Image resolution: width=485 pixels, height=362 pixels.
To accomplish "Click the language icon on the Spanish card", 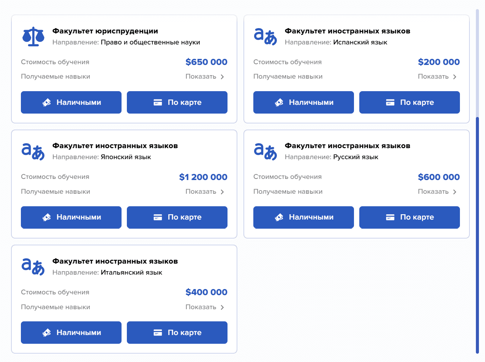I will tap(265, 36).
